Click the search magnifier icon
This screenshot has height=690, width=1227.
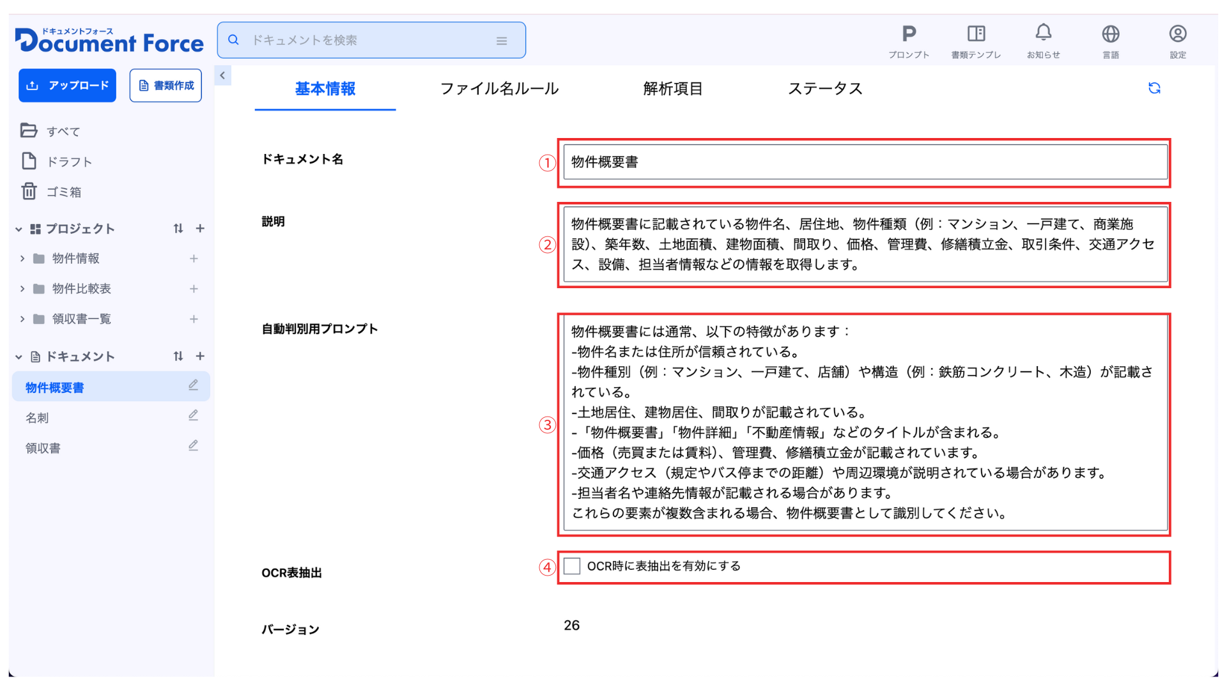(234, 40)
